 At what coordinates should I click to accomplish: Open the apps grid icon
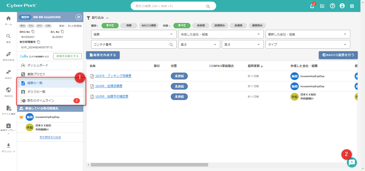click(352, 6)
